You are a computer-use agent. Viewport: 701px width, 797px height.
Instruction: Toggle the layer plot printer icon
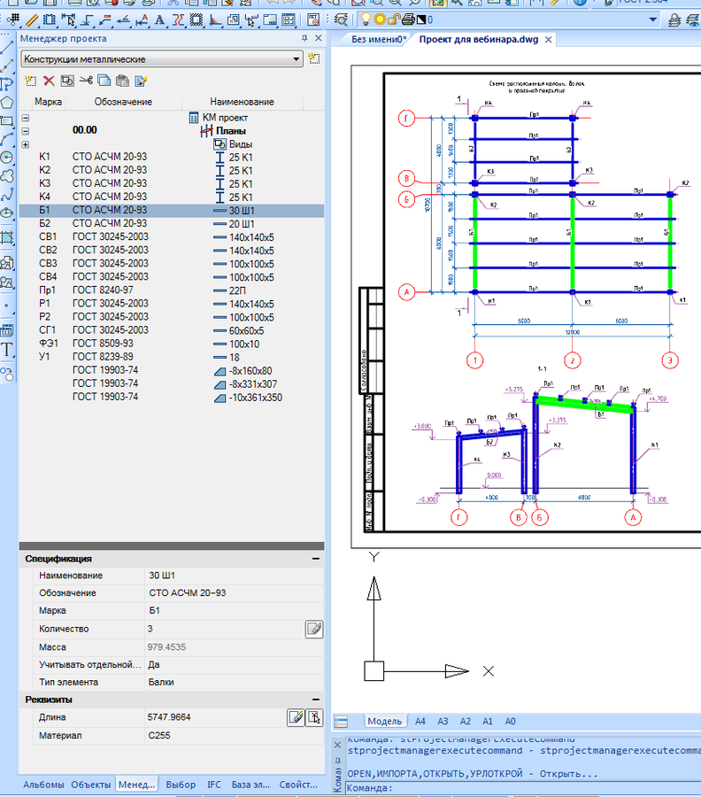[x=408, y=19]
